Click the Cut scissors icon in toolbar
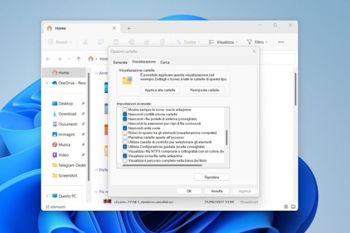 click(85, 42)
